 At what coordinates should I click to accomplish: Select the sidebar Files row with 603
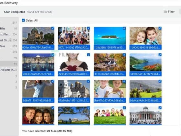[x=9, y=46]
